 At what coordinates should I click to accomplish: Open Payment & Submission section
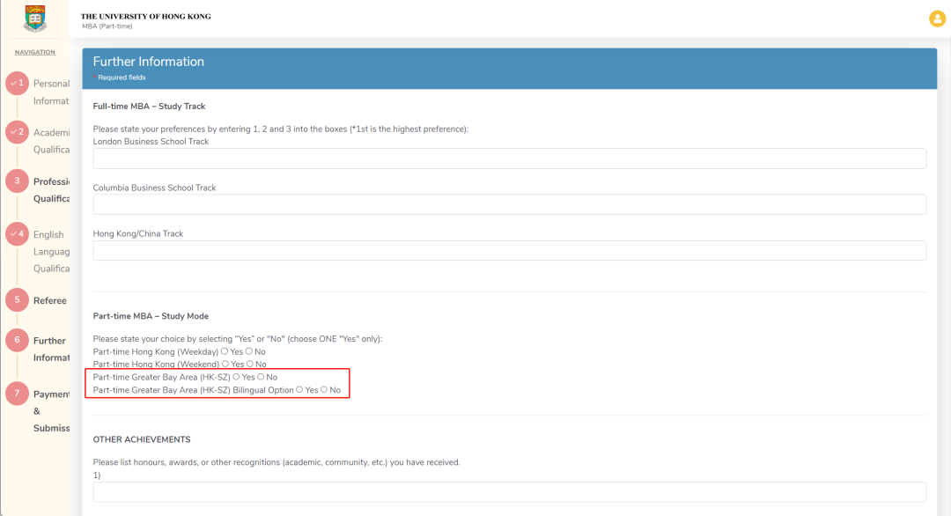click(52, 411)
